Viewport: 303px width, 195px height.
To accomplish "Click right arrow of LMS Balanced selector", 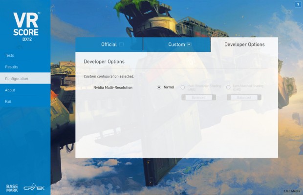I will 260,97.
